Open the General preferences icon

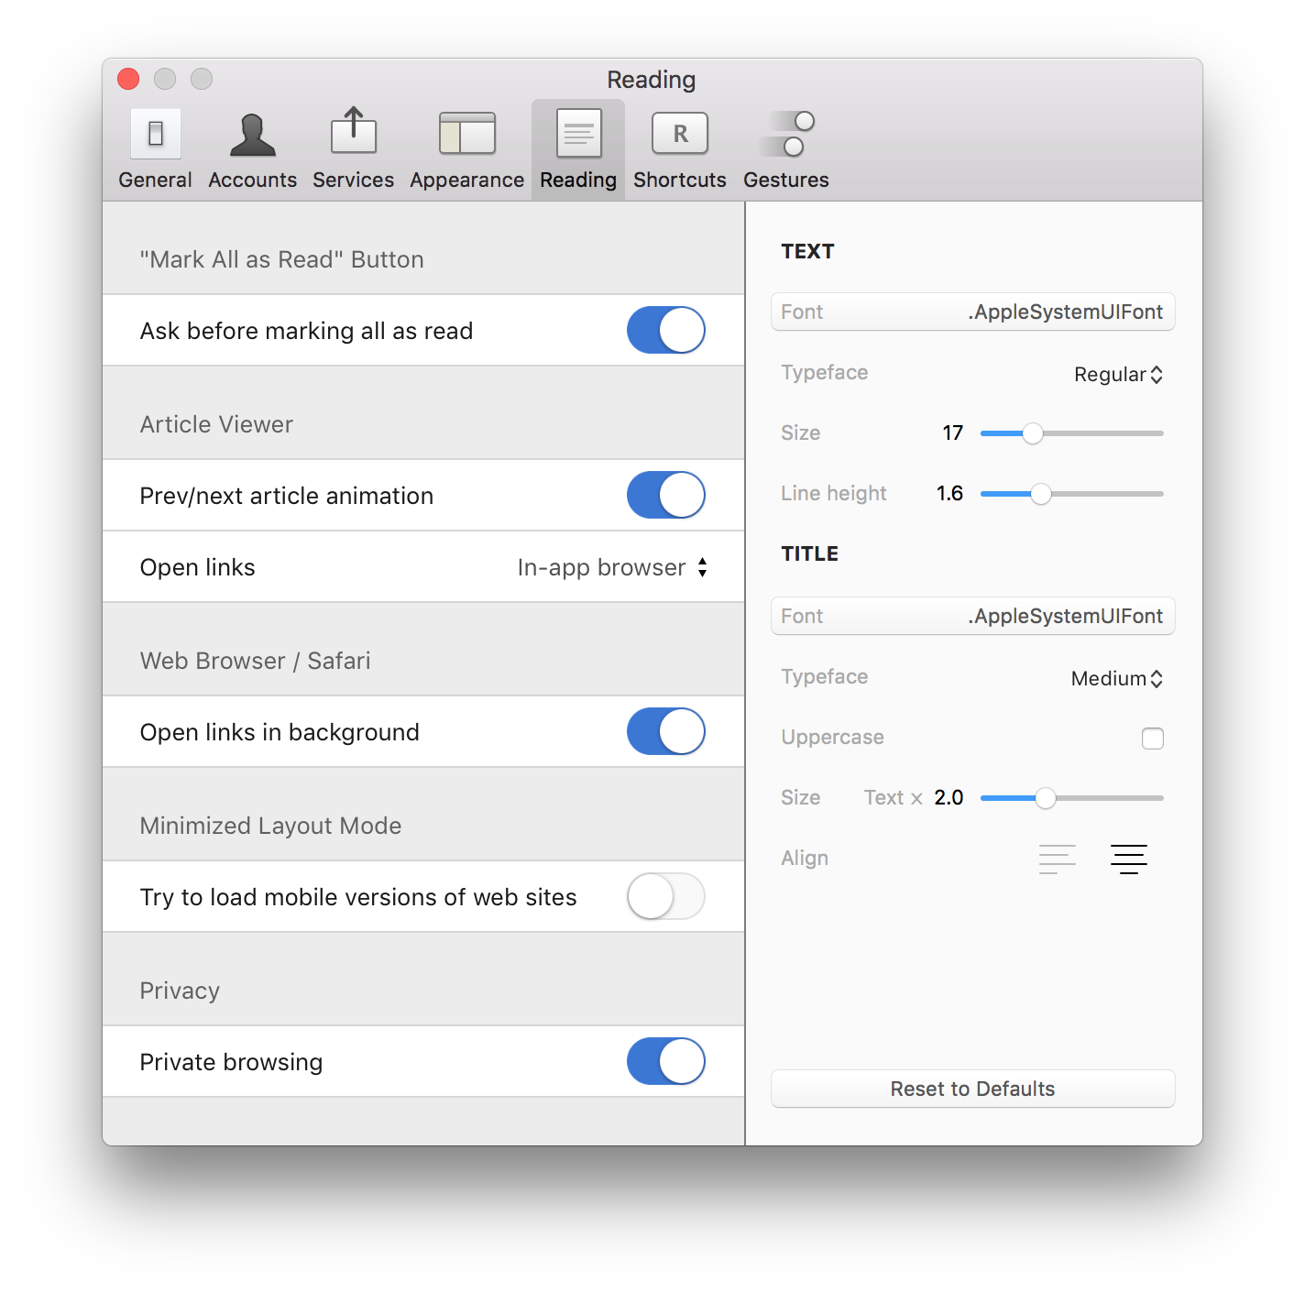155,135
